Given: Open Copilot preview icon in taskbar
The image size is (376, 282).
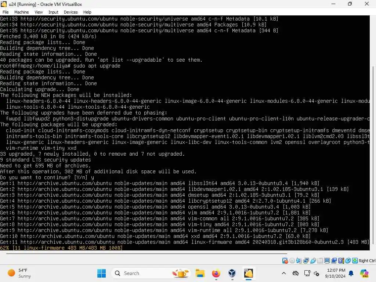Looking at the screenshot, I should click(364, 273).
